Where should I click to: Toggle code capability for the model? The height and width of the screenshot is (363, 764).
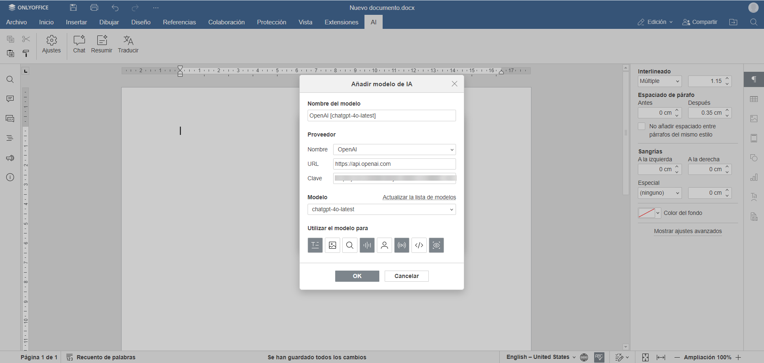(x=419, y=245)
